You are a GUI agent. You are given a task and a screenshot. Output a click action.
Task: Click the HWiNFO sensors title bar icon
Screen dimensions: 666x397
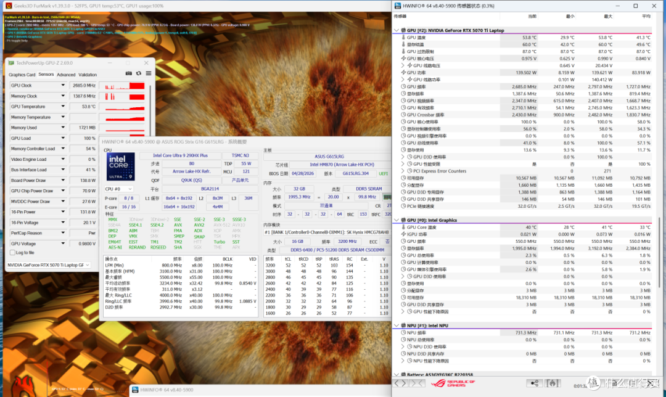[398, 6]
